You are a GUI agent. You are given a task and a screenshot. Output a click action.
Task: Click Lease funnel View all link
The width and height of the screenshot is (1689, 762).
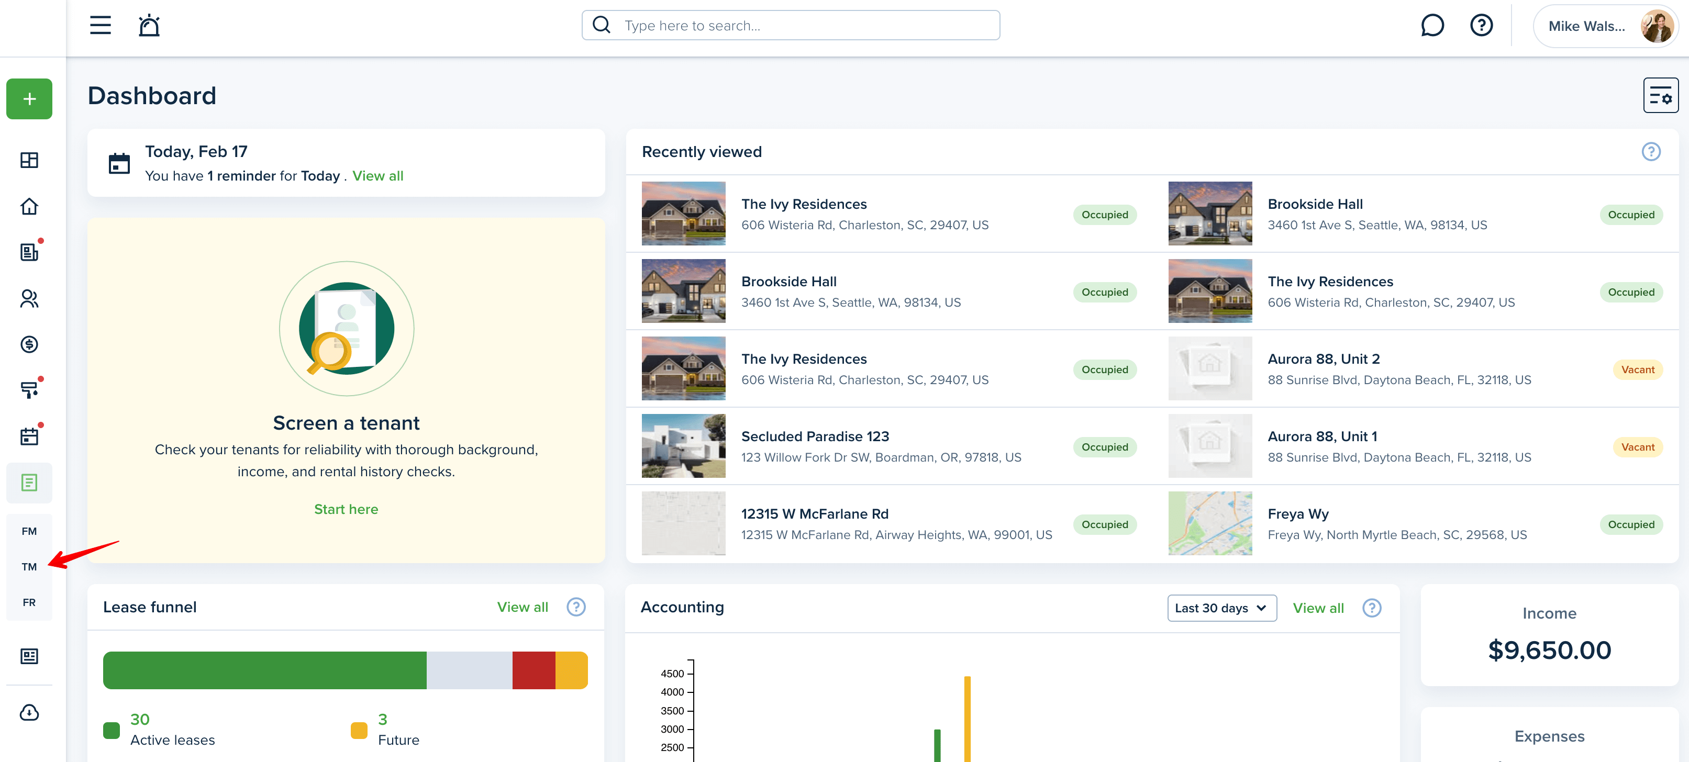522,608
